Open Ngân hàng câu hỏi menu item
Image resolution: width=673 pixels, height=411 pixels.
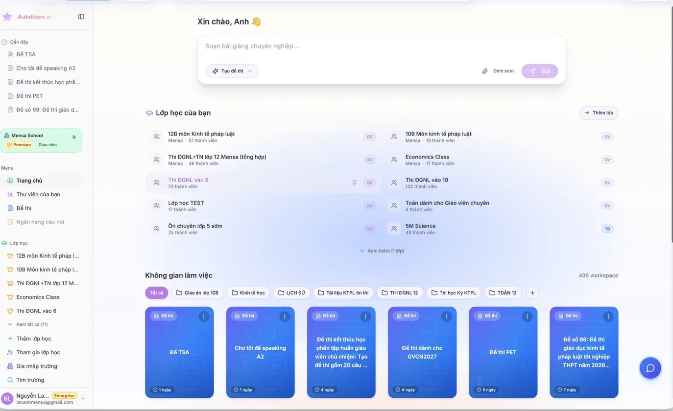(42, 222)
